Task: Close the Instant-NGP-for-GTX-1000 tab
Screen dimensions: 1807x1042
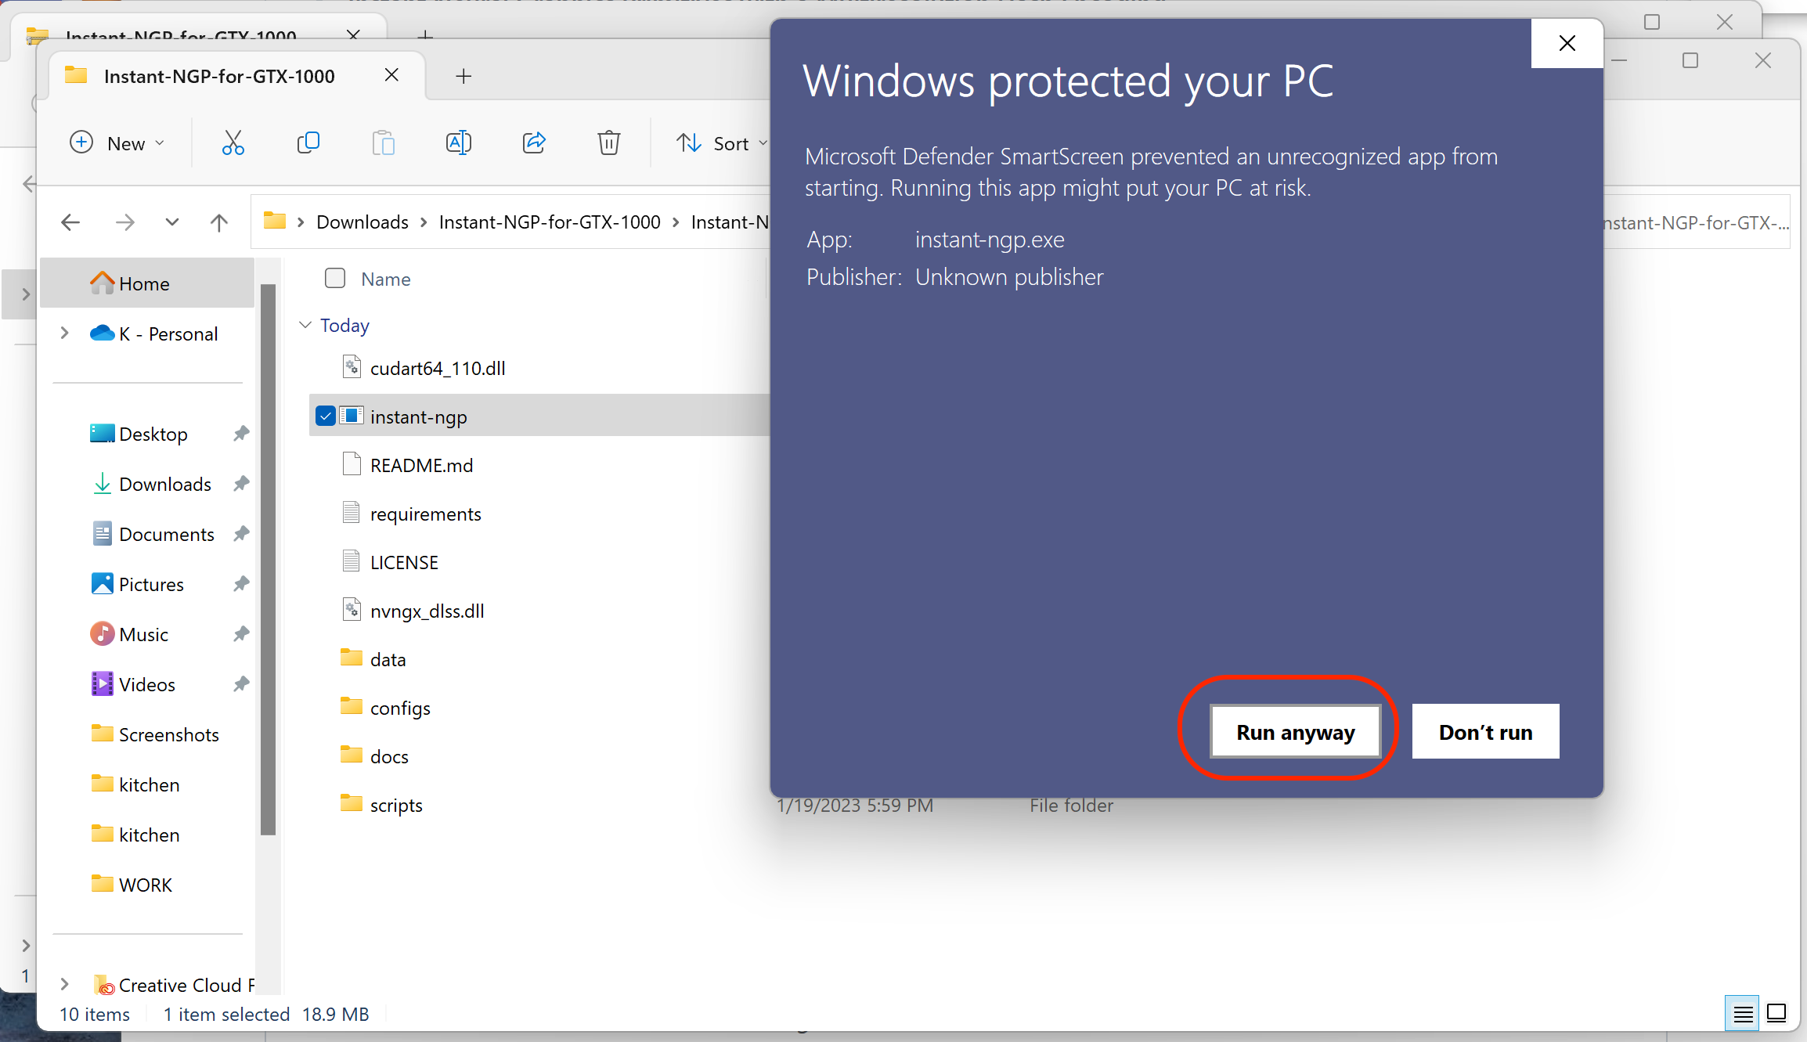Action: pyautogui.click(x=391, y=75)
